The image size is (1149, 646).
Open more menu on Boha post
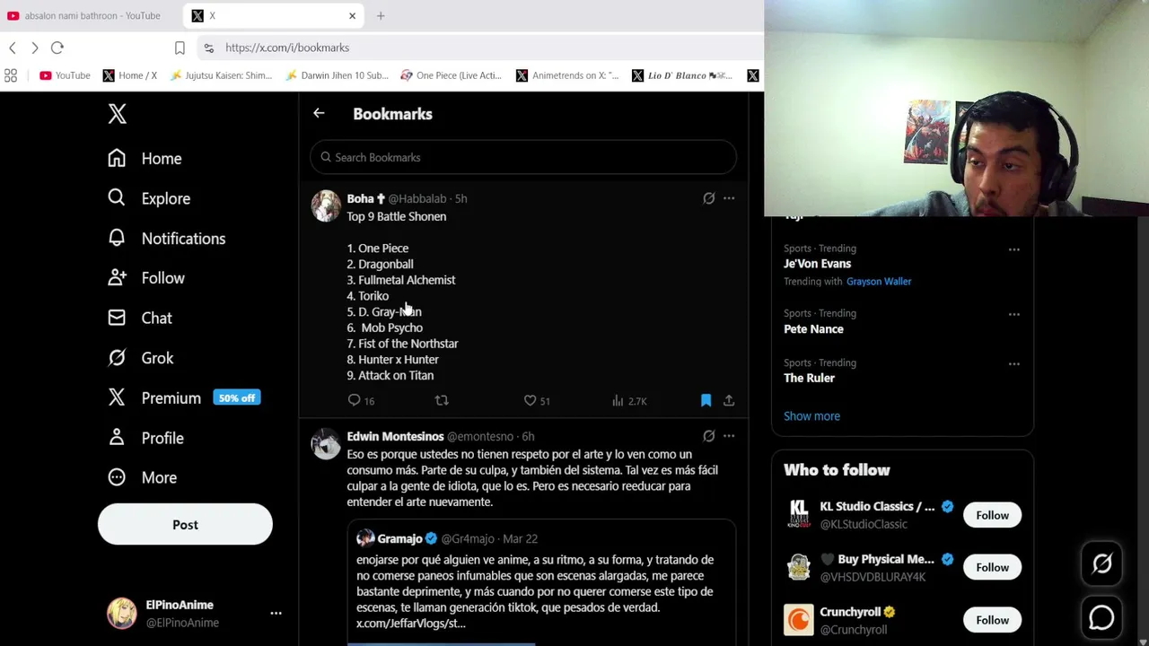coord(729,198)
